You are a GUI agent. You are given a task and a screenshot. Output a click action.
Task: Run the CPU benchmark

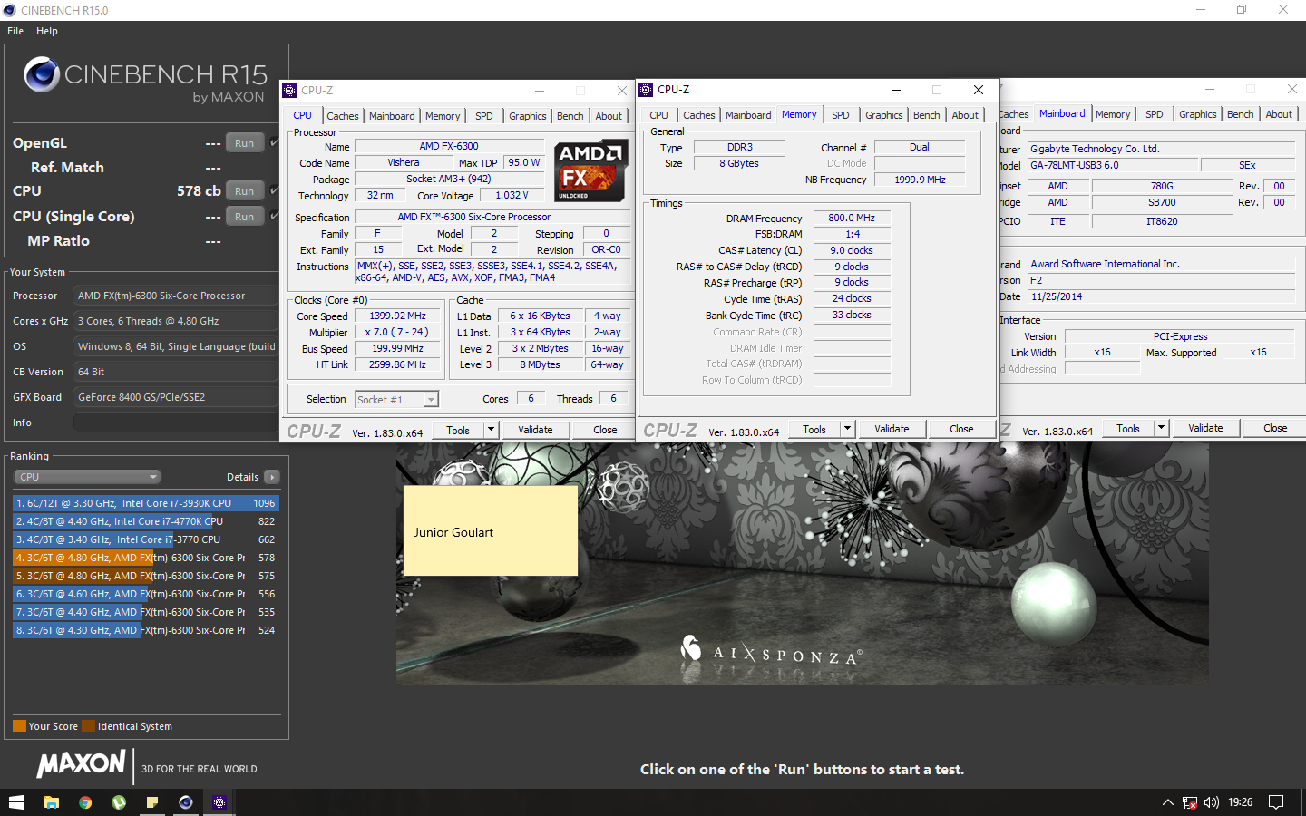click(245, 191)
